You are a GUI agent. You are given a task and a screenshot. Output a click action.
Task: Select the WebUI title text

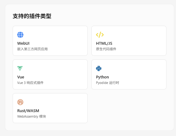[23, 43]
